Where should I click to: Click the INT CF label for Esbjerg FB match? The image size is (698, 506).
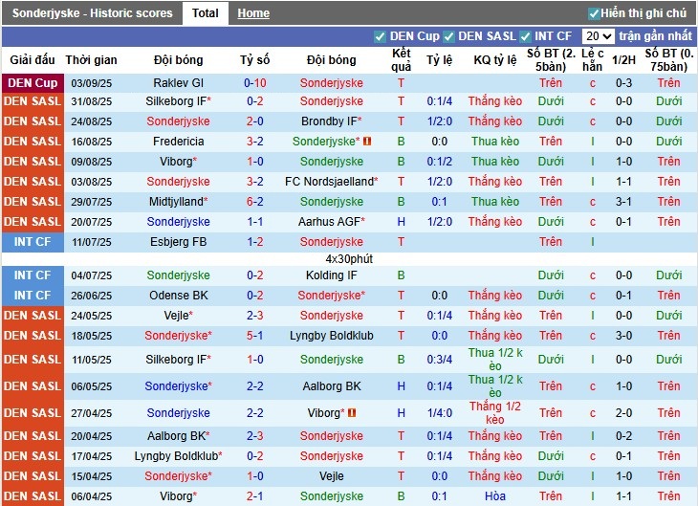pyautogui.click(x=33, y=242)
